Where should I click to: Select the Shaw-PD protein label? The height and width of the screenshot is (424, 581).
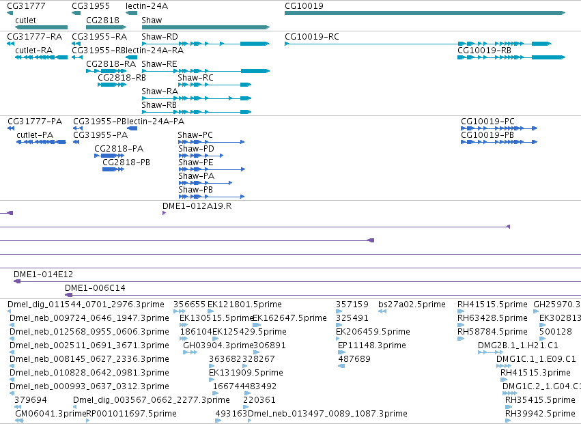[x=197, y=149]
